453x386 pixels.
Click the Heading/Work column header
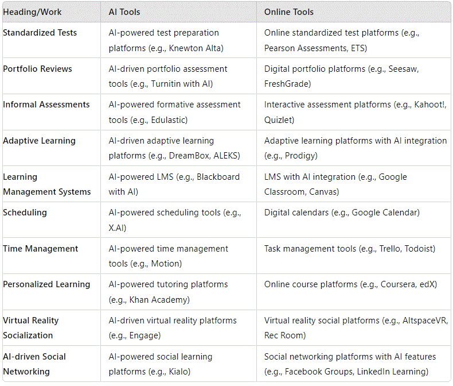32,12
